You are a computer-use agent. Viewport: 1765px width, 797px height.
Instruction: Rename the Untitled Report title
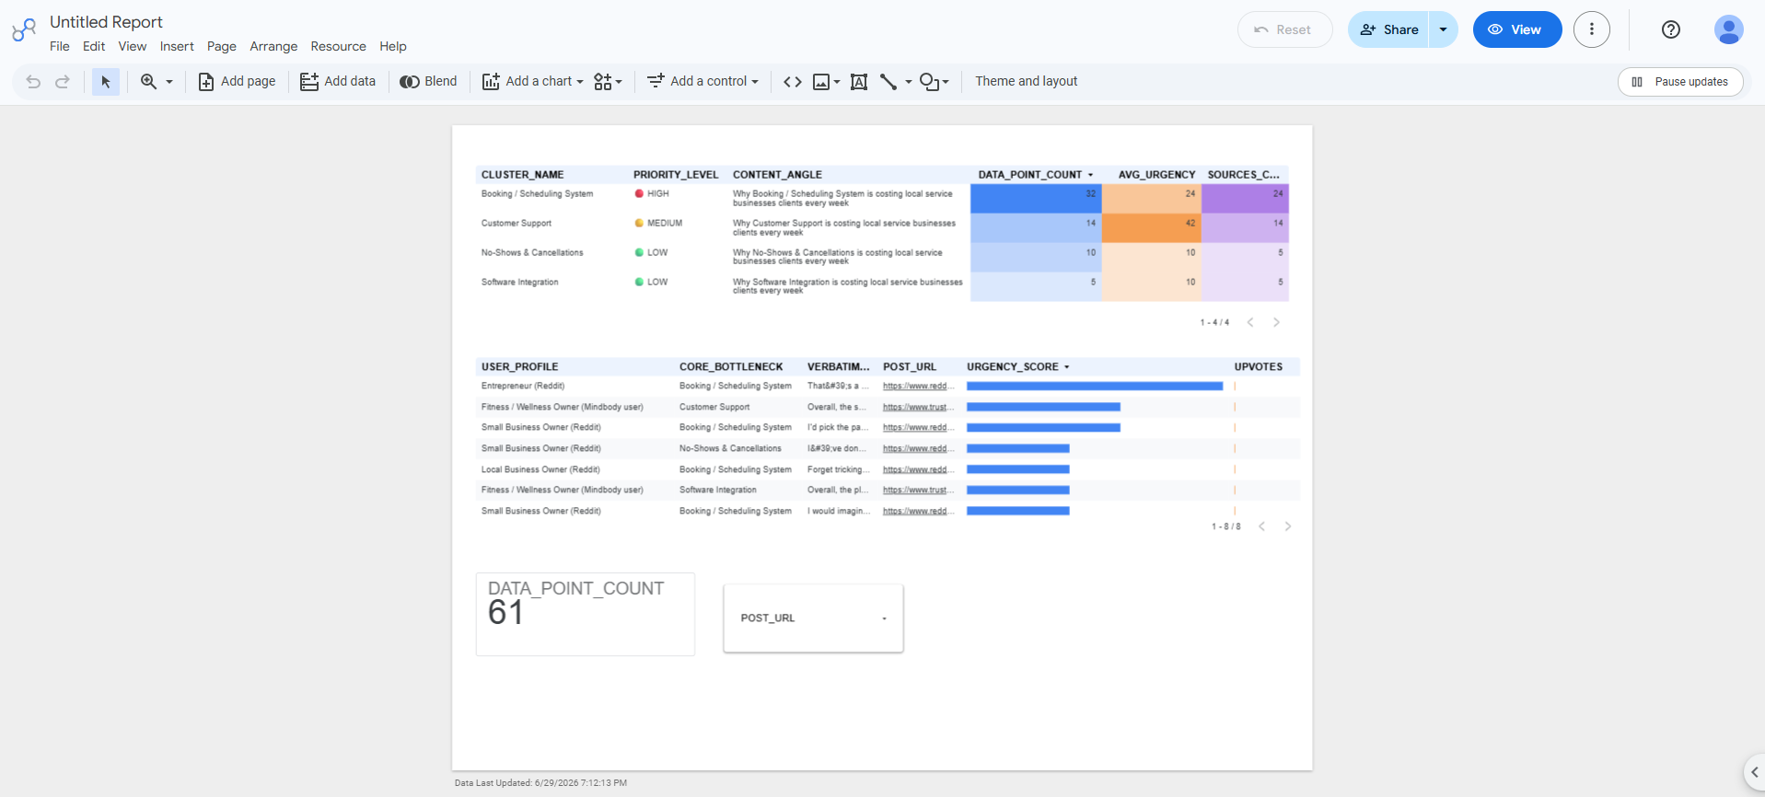(106, 22)
